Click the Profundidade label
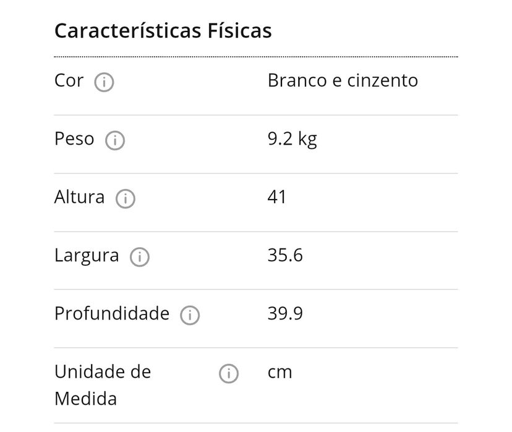 click(x=112, y=314)
